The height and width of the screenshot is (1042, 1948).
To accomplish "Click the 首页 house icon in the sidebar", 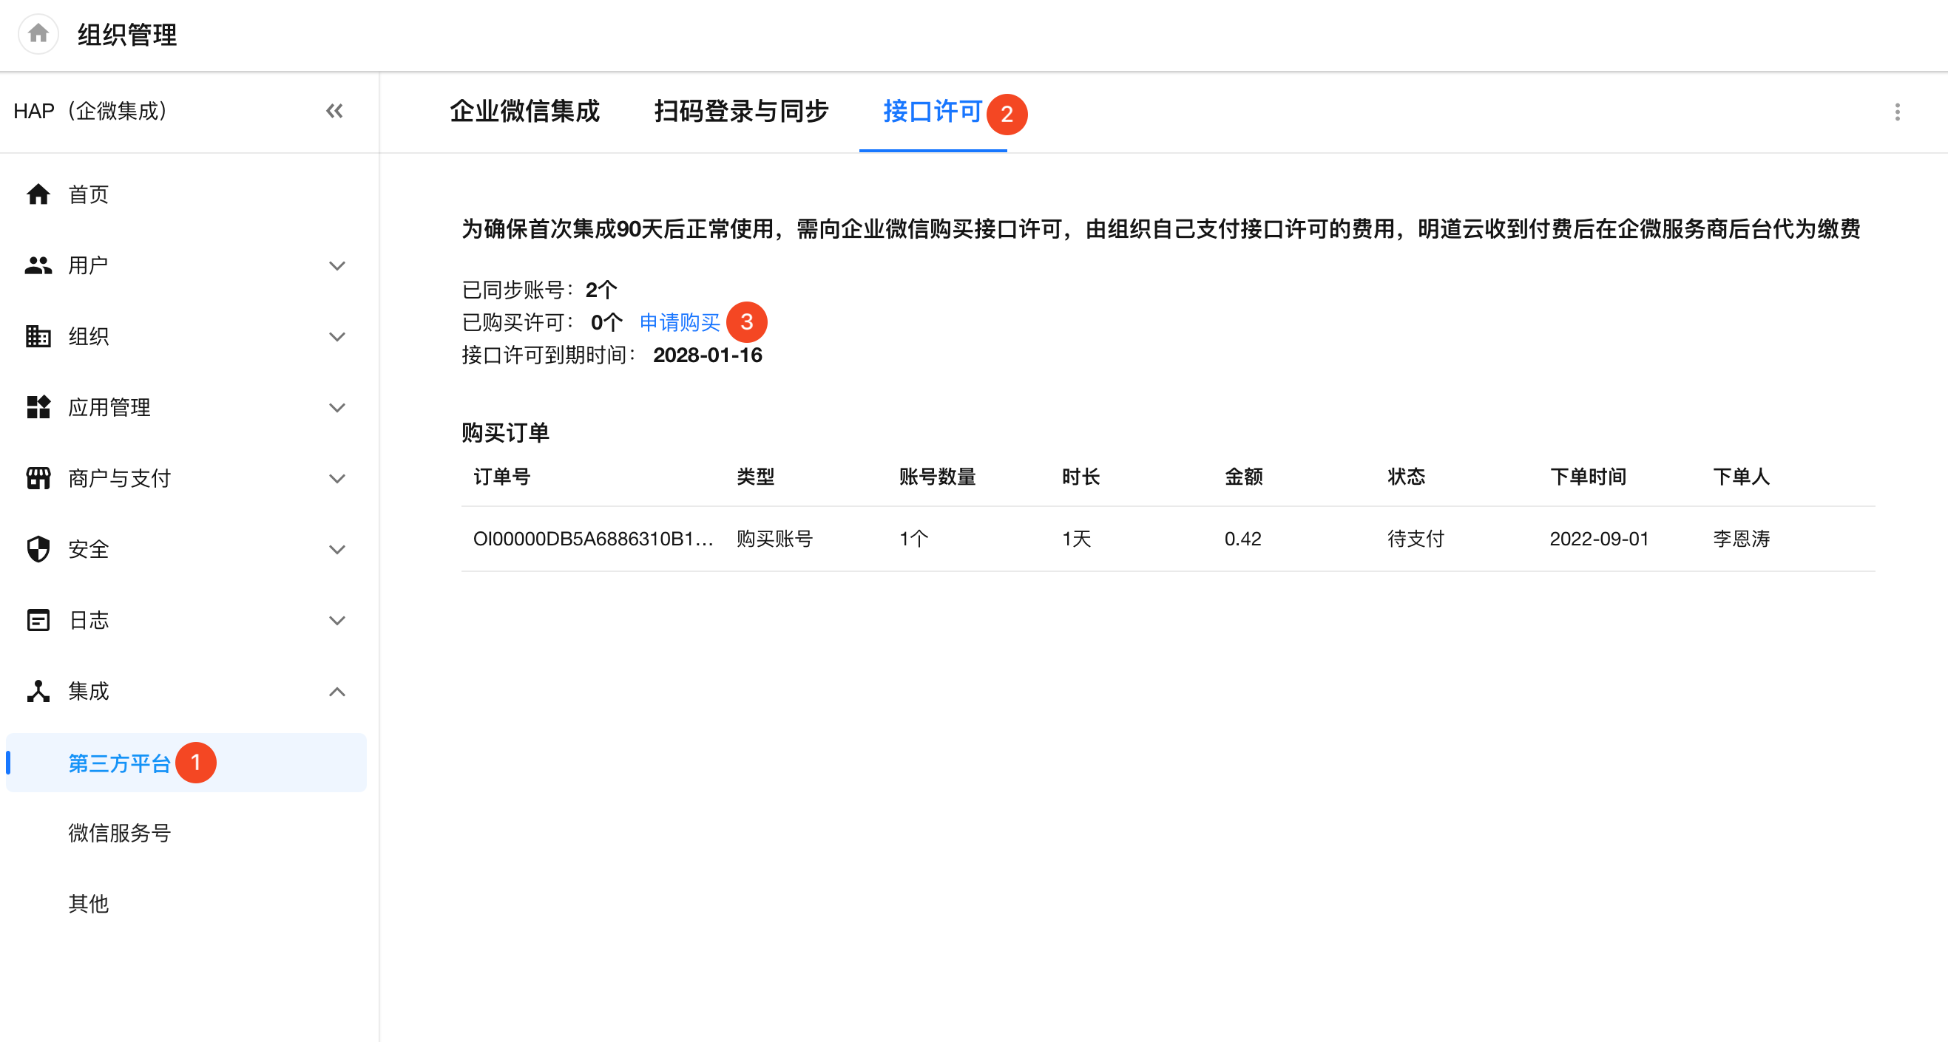I will tap(38, 194).
